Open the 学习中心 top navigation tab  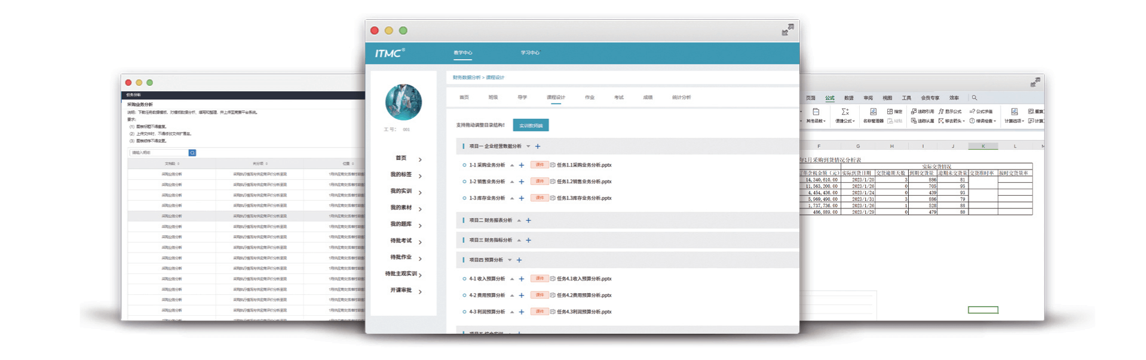[x=529, y=53]
